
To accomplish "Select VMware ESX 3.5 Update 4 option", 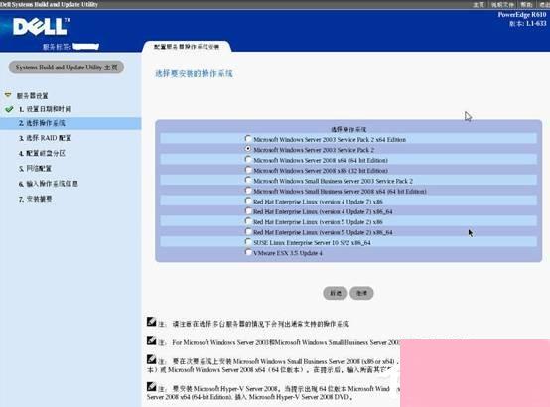I will click(x=248, y=252).
